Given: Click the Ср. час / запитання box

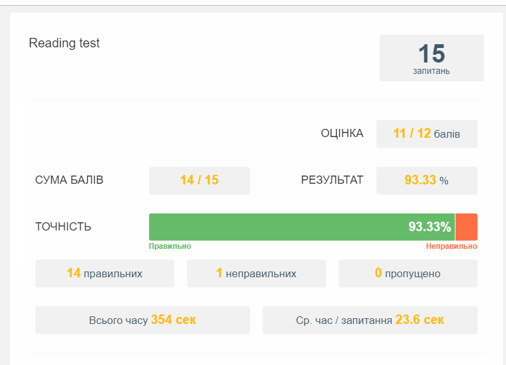Looking at the screenshot, I should pos(370,320).
